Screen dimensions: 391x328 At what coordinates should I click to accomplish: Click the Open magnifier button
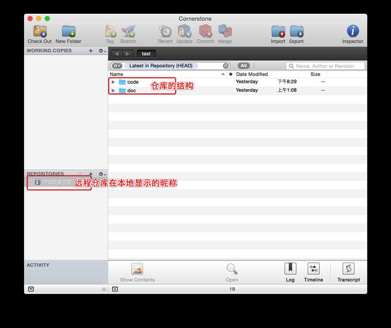[x=232, y=272]
